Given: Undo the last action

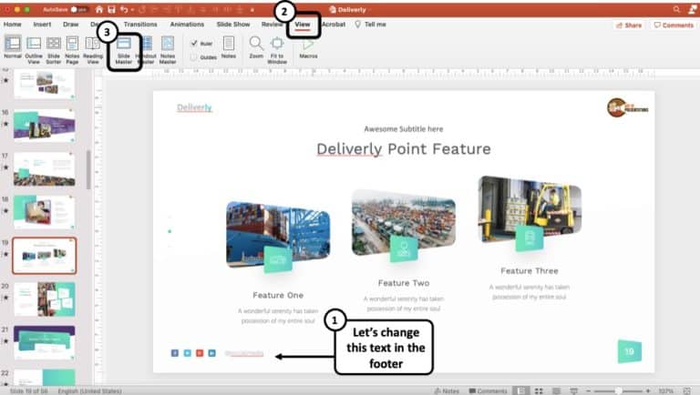Looking at the screenshot, I should pos(124,9).
